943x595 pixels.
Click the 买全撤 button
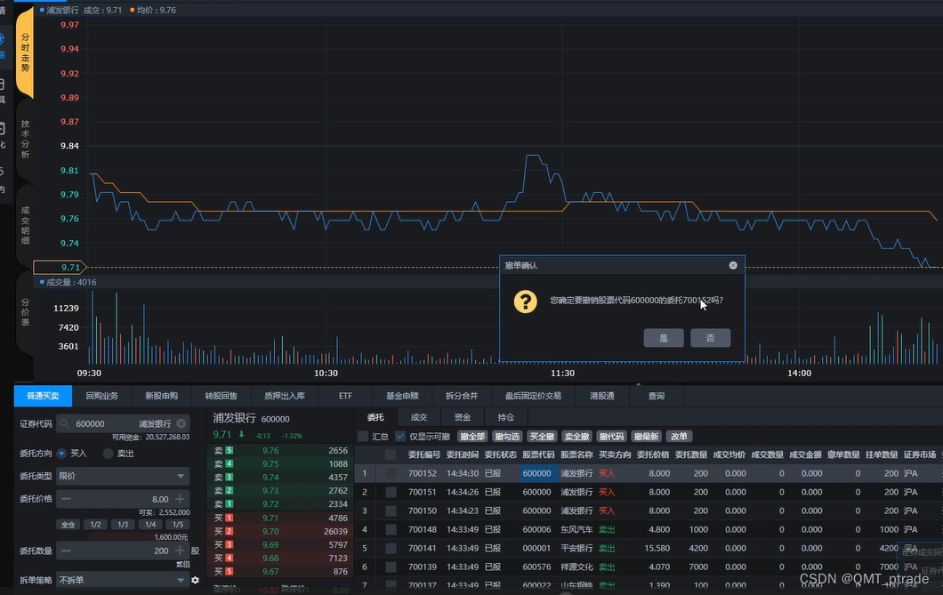(542, 437)
